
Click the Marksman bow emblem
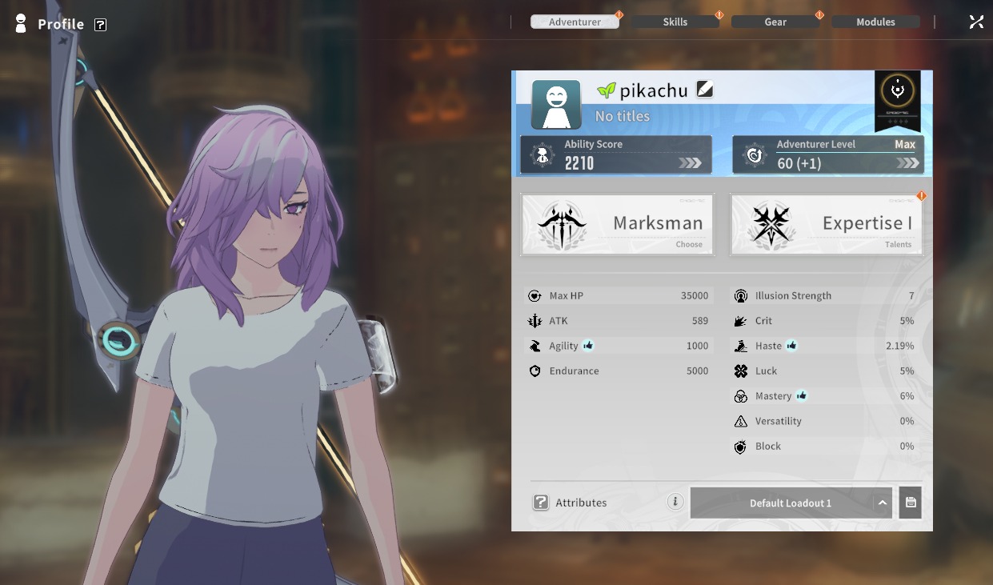point(563,225)
